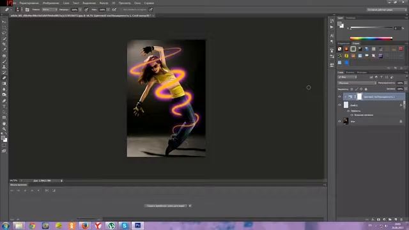Screen dimensions: 409x230
Task: Open the History panel icon in the dock
Action: point(332,21)
